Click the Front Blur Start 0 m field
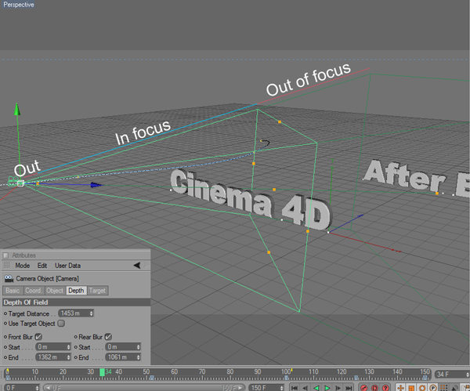The height and width of the screenshot is (391, 470). click(x=53, y=347)
